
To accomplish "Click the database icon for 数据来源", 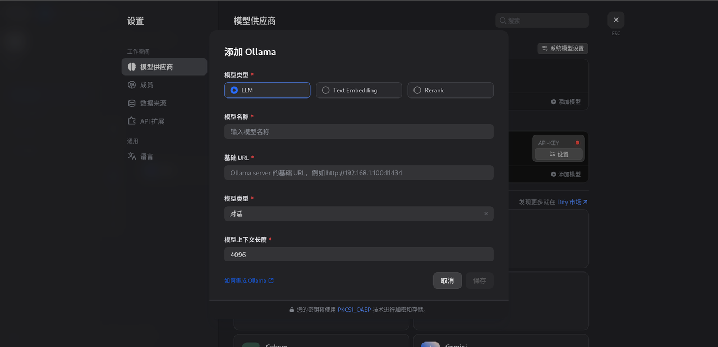I will [132, 103].
